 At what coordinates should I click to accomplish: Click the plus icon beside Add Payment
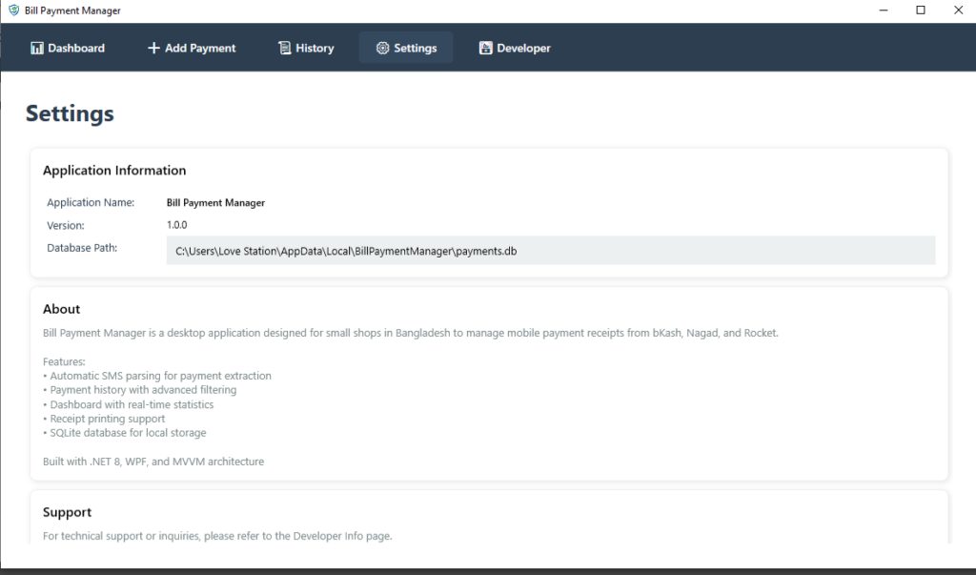point(153,48)
